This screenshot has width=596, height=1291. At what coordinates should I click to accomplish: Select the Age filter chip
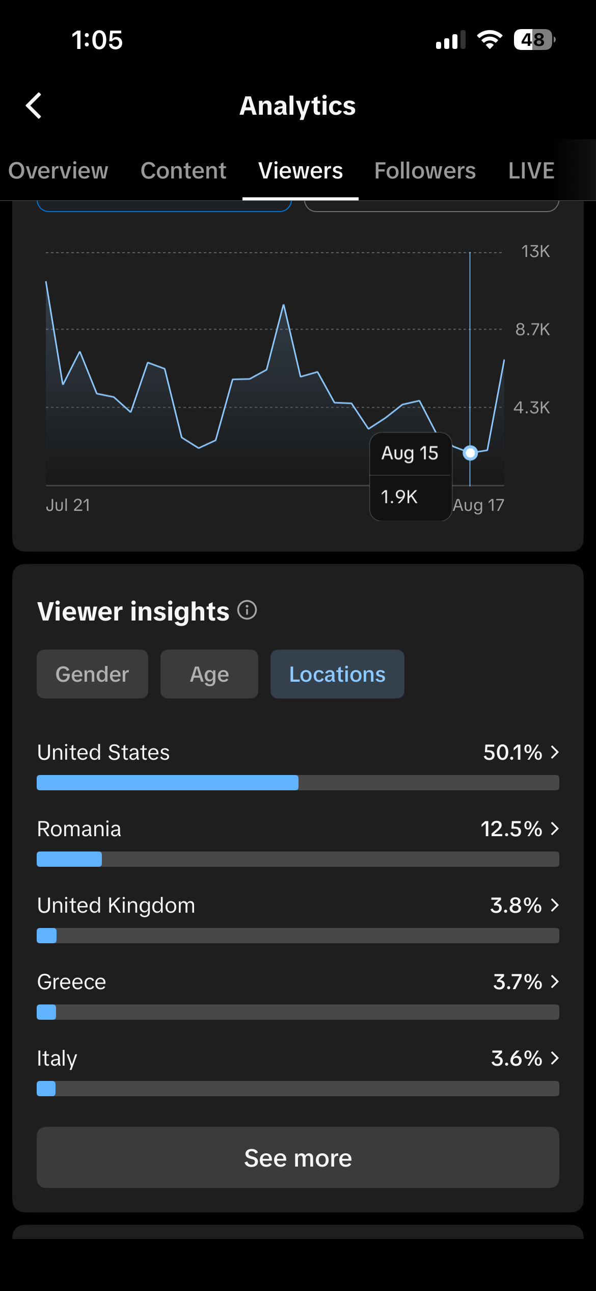pyautogui.click(x=209, y=674)
